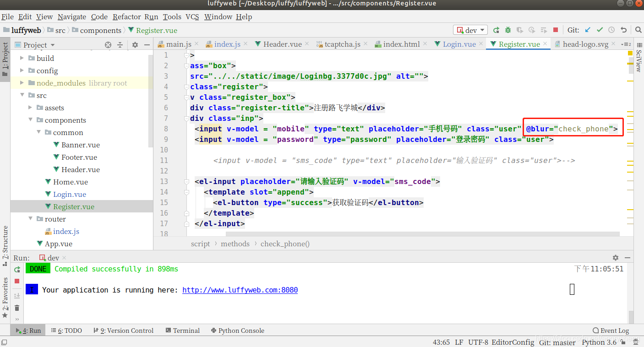Image resolution: width=644 pixels, height=347 pixels.
Task: Open the Terminal tool window
Action: (183, 331)
